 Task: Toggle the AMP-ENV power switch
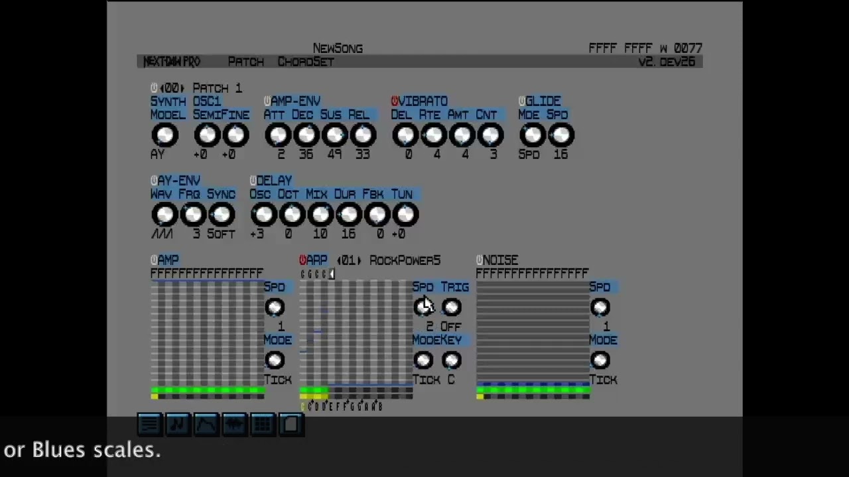pyautogui.click(x=267, y=101)
